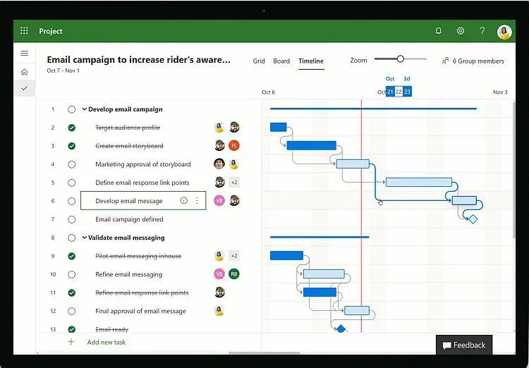Open the settings gear

(460, 31)
